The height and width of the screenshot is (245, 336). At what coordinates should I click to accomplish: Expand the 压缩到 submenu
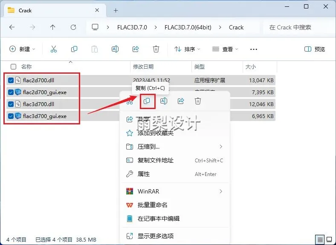point(221,147)
